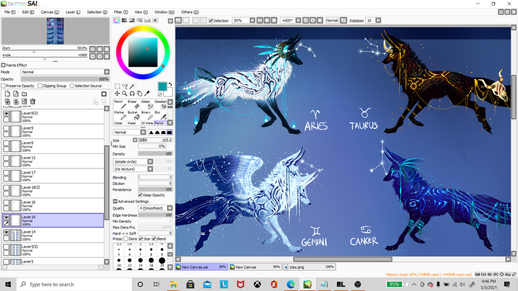Open the layer Mode dropdown
Screen dimensions: 518x291
106,72
